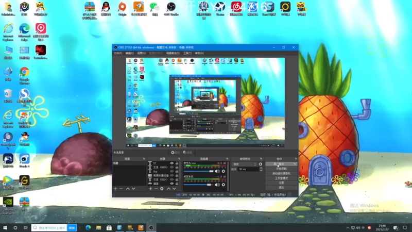Click the OBS icon in the taskbar
Viewport: 412px width, 232px height.
tap(151, 228)
